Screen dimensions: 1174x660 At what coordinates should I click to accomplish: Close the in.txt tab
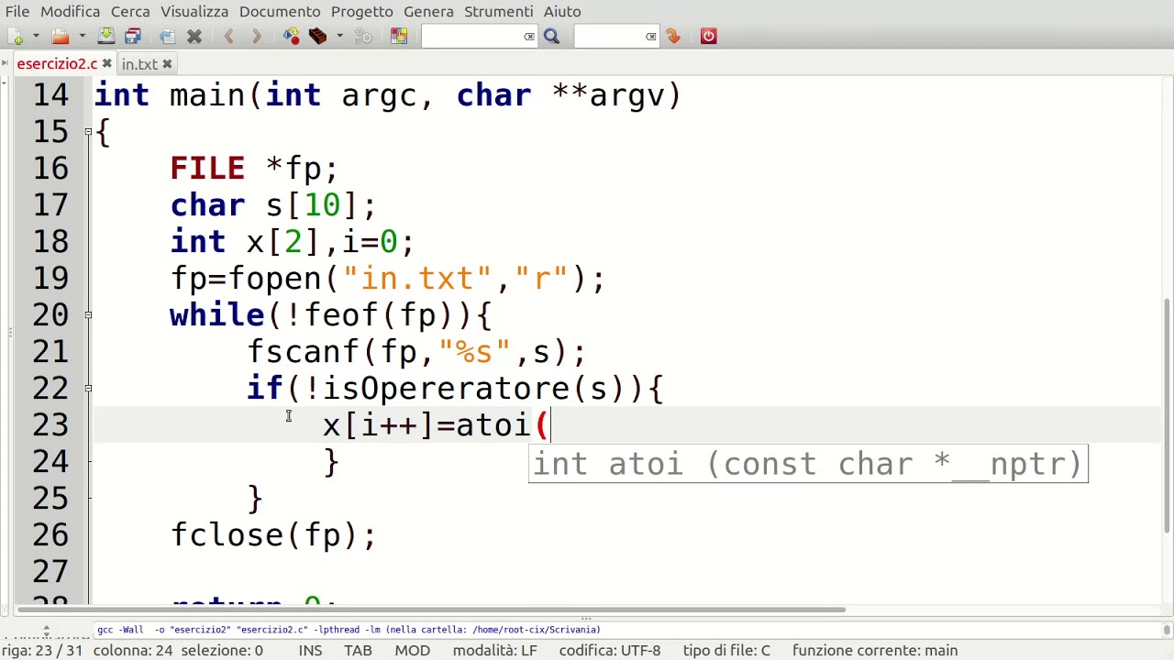(x=167, y=64)
